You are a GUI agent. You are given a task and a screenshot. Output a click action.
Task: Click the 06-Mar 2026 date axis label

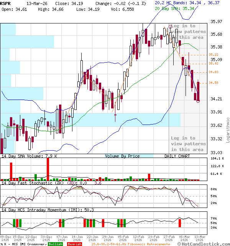185,238
